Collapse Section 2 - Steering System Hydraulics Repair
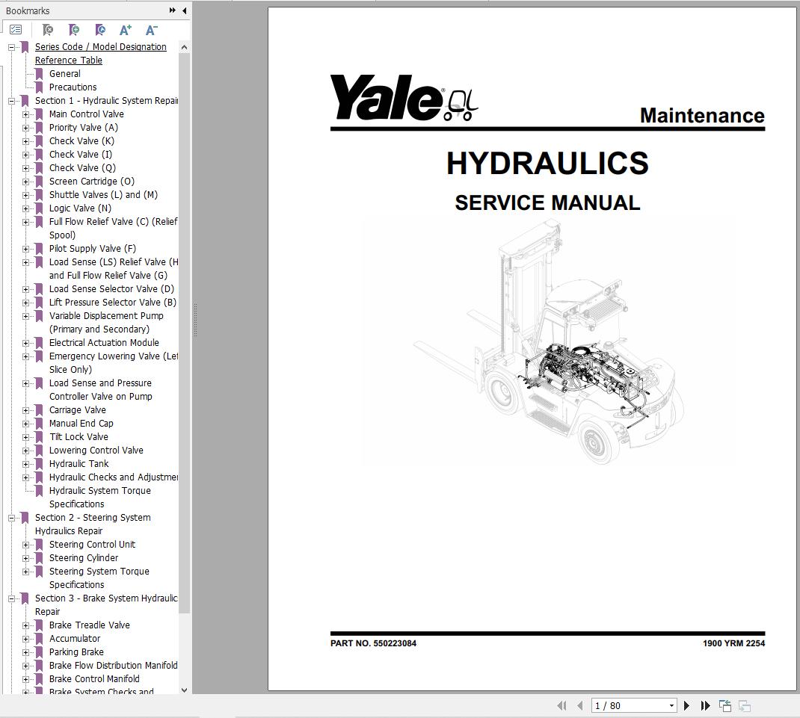Image resolution: width=800 pixels, height=718 pixels. coord(11,518)
